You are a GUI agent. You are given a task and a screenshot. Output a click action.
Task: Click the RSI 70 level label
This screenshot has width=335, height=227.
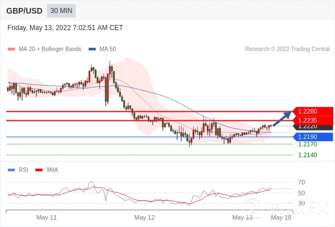click(301, 182)
